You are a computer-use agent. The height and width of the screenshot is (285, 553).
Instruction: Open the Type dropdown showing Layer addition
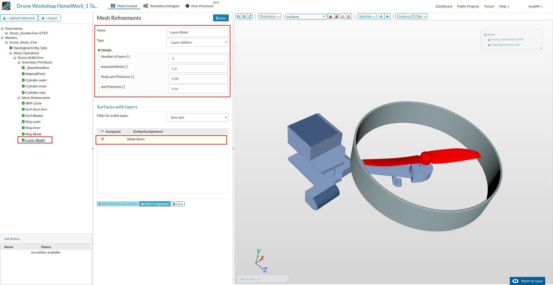pos(198,42)
